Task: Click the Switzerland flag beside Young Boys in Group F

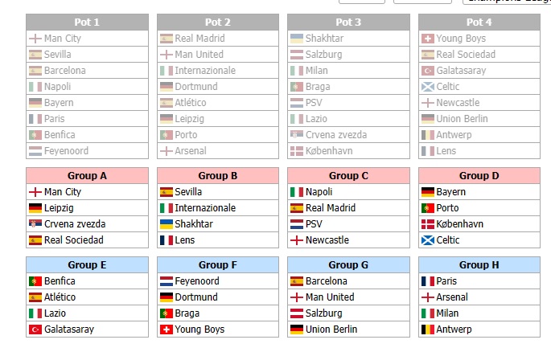Action: tap(167, 329)
